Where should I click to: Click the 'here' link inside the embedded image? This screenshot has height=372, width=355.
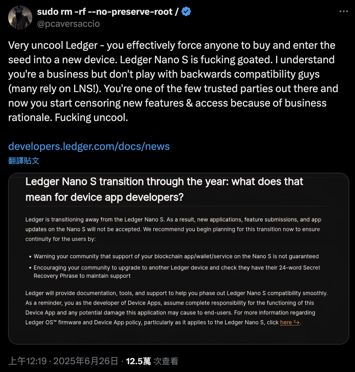pos(285,322)
